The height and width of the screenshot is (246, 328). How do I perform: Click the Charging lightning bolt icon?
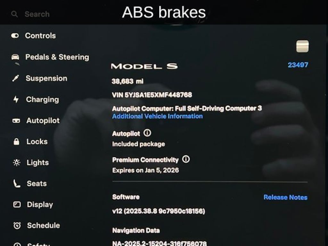click(16, 99)
